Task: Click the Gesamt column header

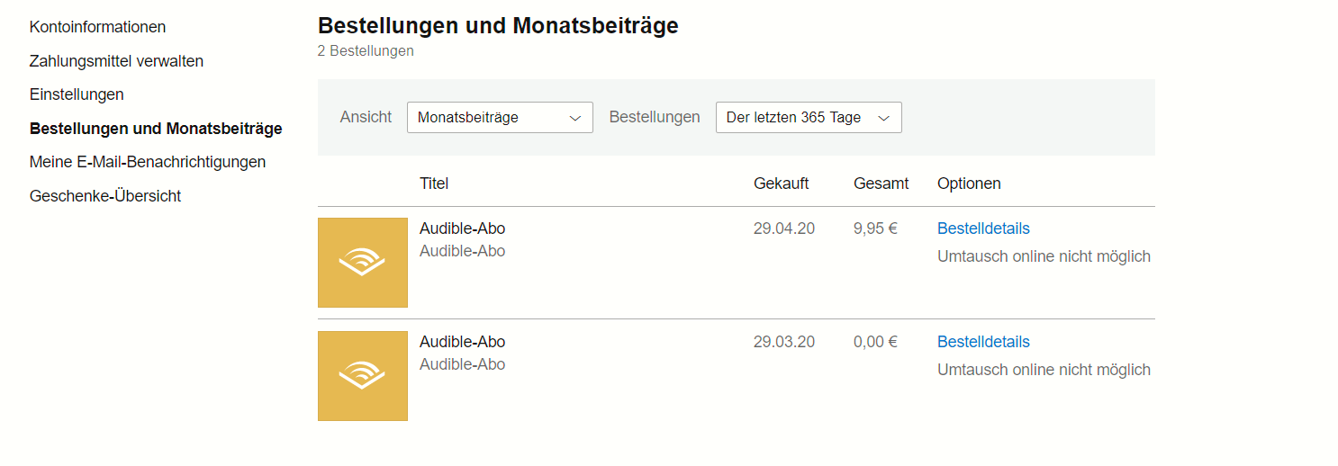Action: pos(881,184)
